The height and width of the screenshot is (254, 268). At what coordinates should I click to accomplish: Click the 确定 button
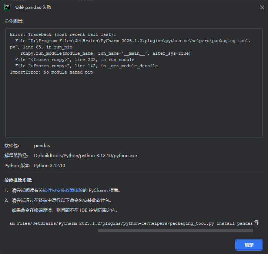point(249,245)
